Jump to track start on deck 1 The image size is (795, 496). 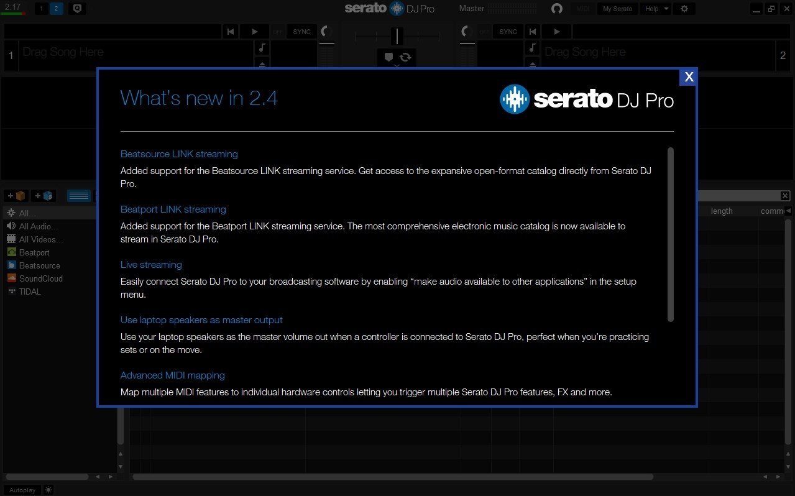[x=231, y=32]
